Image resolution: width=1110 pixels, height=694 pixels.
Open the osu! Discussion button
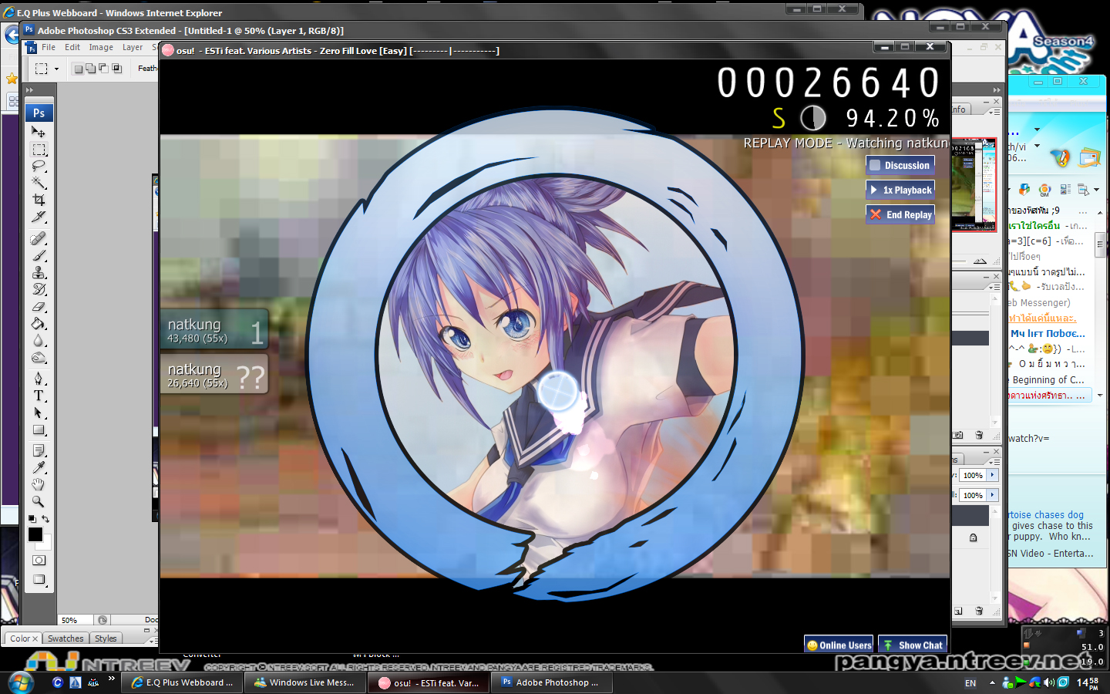(x=900, y=165)
